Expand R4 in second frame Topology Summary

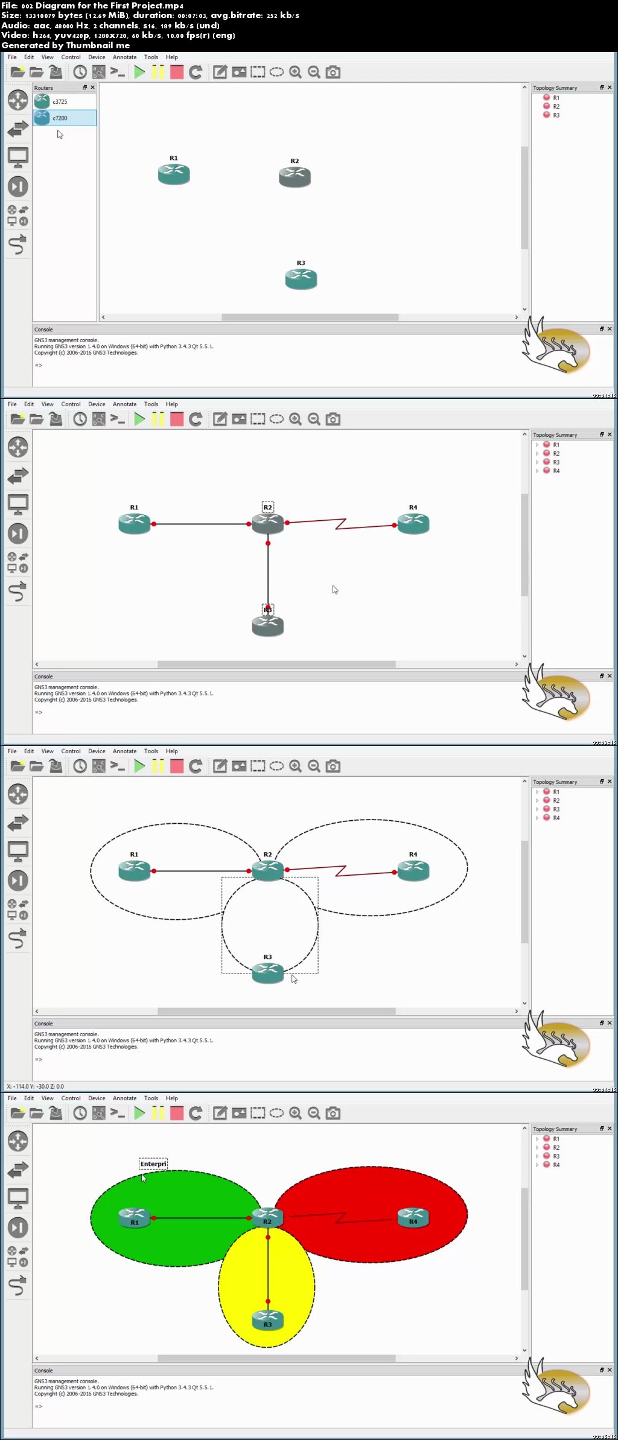537,471
